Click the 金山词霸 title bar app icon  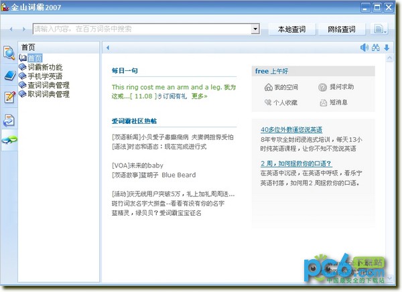(5, 7)
